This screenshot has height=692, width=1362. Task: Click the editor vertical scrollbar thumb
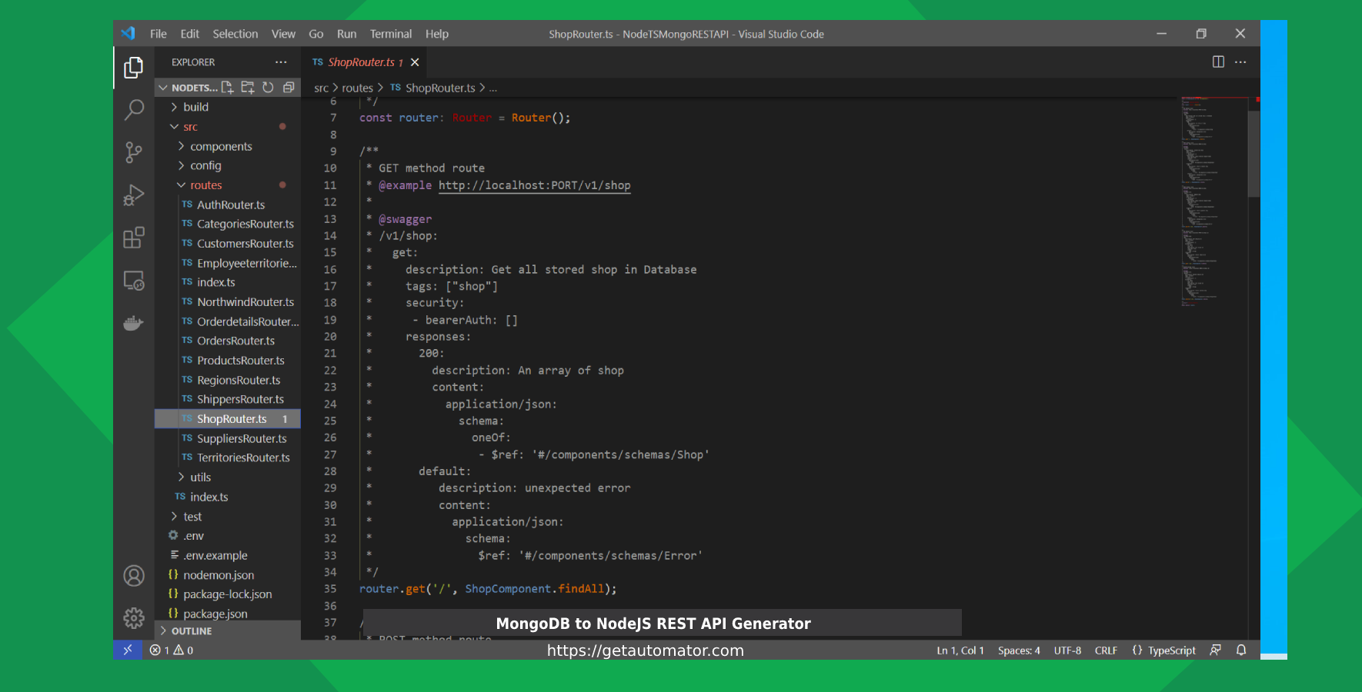1254,154
